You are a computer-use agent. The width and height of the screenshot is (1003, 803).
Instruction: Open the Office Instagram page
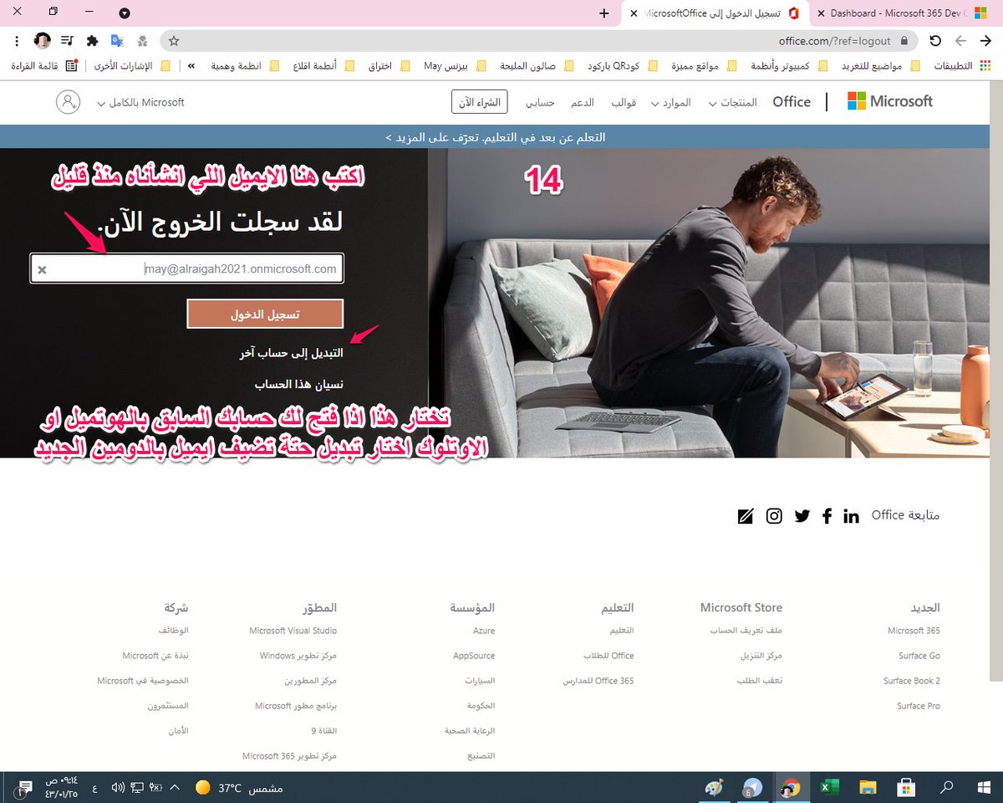(x=775, y=516)
